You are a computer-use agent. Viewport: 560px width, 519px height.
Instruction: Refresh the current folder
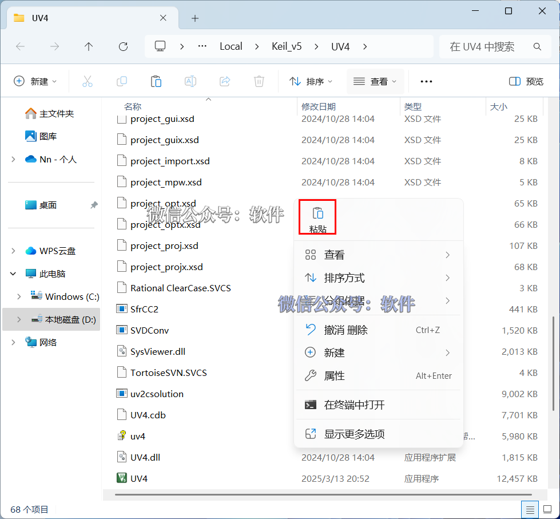tap(123, 46)
